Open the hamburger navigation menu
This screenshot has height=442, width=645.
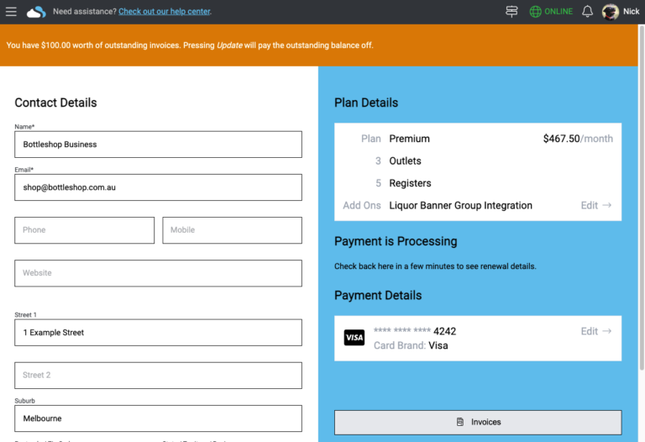point(11,12)
